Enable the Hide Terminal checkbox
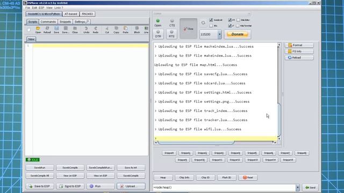Screen dimensions: 344x193 pos(238,26)
